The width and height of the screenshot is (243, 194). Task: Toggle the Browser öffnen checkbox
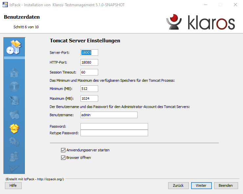click(x=63, y=158)
